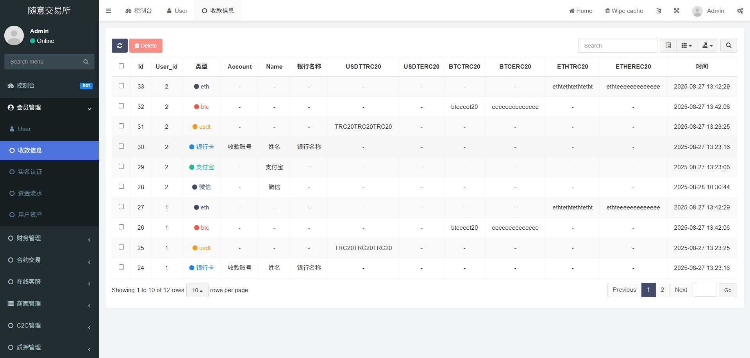
Task: Switch to the User tab
Action: tap(177, 11)
